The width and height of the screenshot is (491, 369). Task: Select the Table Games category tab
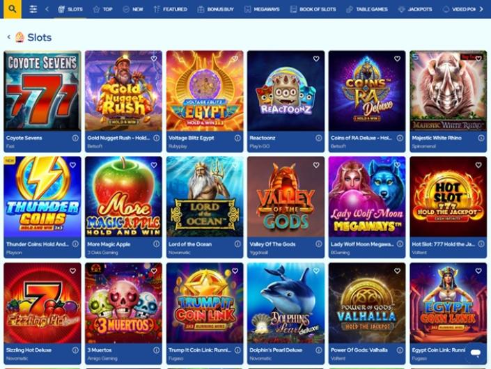pos(367,9)
